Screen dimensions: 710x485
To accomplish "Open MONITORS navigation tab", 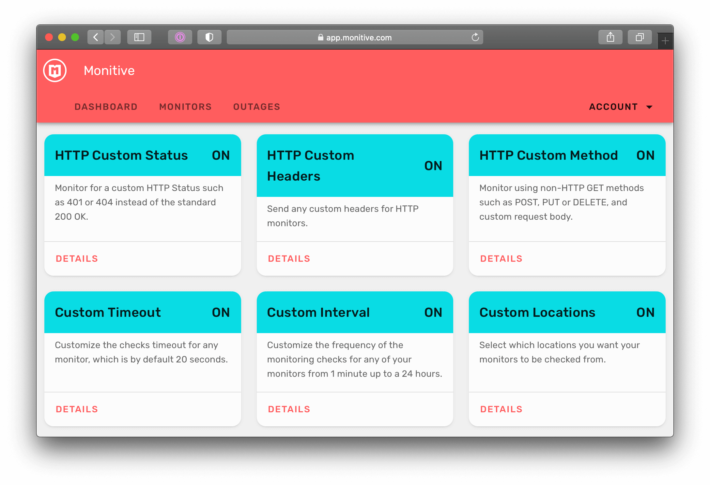I will [x=185, y=106].
